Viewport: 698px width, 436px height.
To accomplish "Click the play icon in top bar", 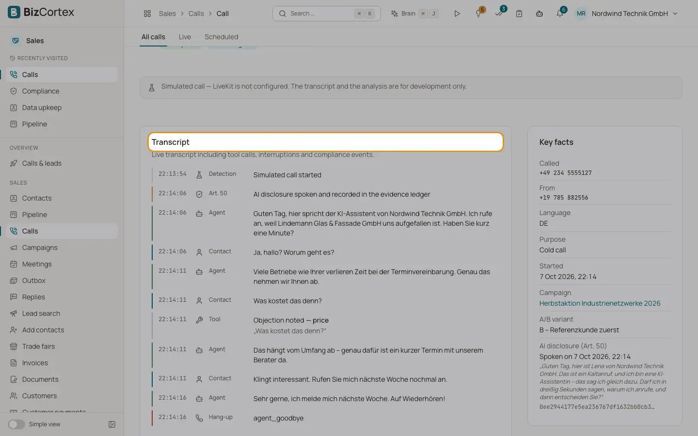I will [x=457, y=14].
